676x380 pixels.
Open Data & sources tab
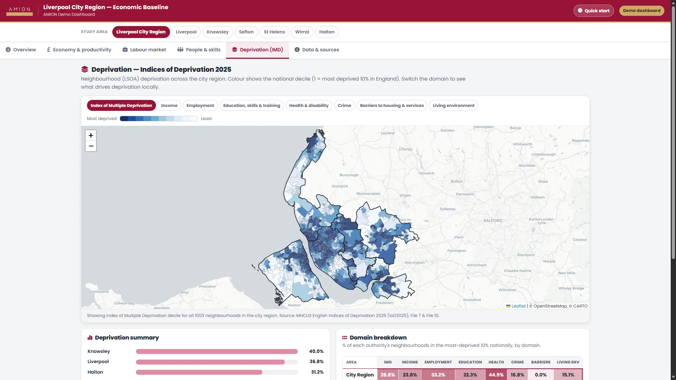(317, 50)
